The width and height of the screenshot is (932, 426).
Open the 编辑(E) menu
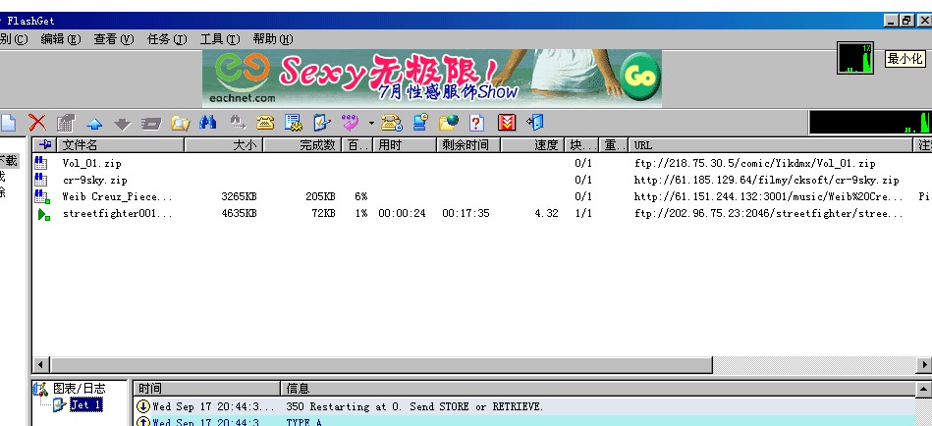61,39
